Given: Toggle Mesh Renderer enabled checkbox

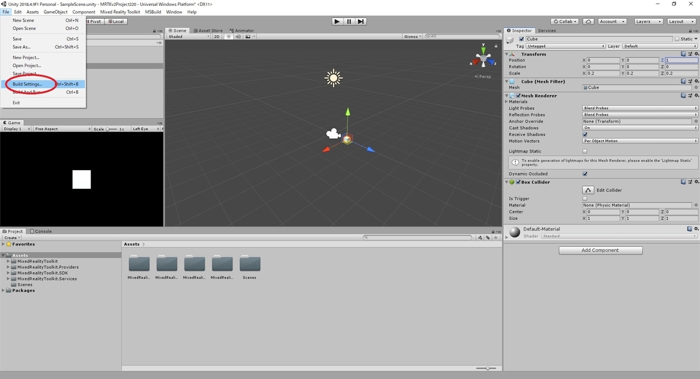Looking at the screenshot, I should (x=518, y=96).
